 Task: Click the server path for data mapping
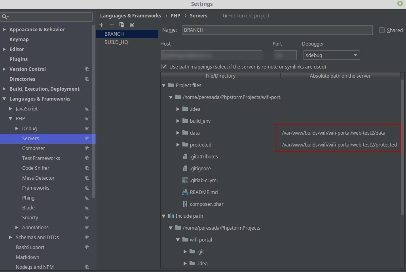334,133
